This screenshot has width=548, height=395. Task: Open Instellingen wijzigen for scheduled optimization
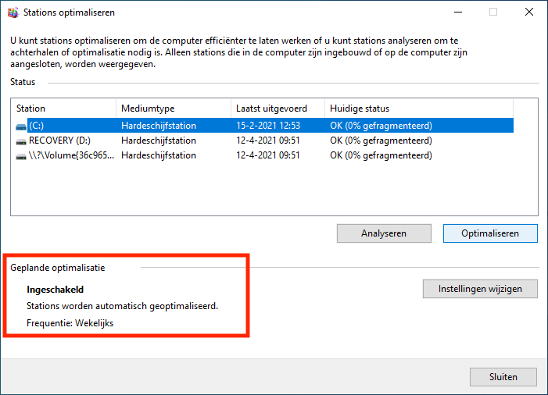tap(480, 289)
